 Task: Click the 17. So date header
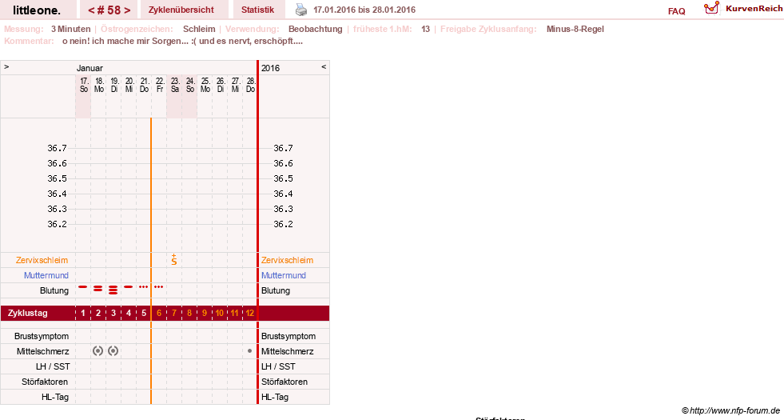pyautogui.click(x=83, y=85)
